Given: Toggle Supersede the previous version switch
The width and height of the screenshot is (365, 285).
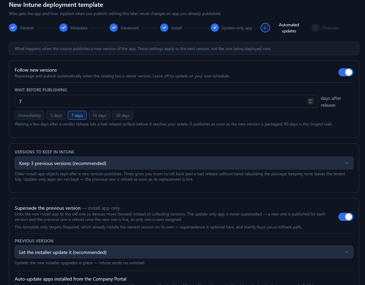Looking at the screenshot, I should pyautogui.click(x=346, y=217).
